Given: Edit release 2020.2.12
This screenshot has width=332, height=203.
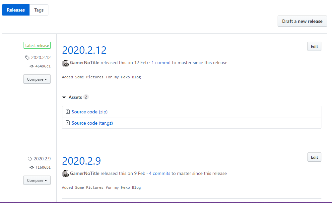Looking at the screenshot, I should point(314,46).
